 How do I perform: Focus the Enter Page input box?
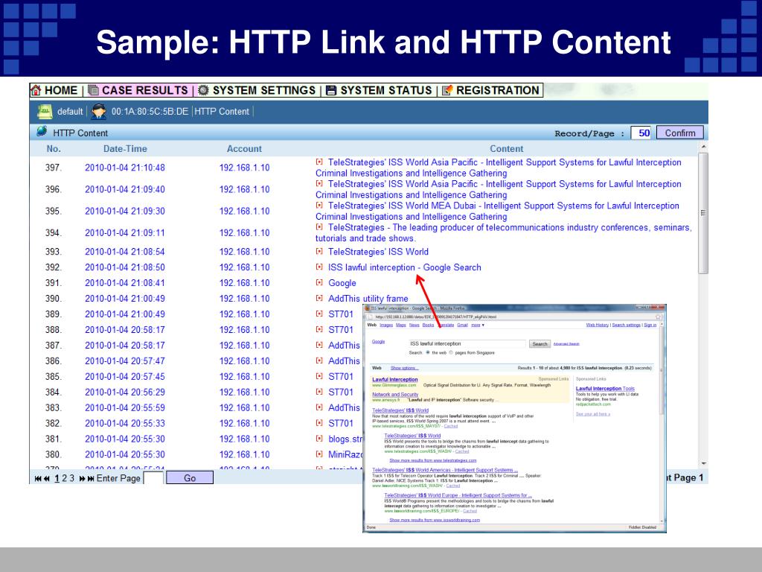153,478
